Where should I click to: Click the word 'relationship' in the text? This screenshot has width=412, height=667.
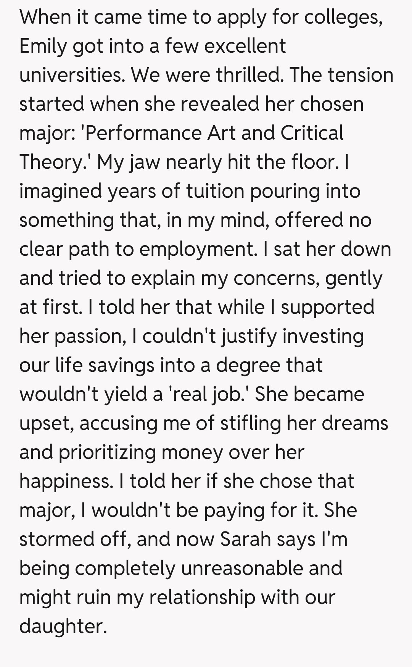point(202,597)
